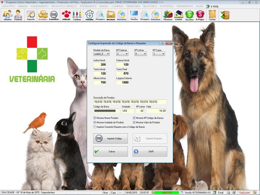The width and height of the screenshot is (260, 195).
Task: Open the RELATÓRIOS menu
Action: (x=150, y=6)
